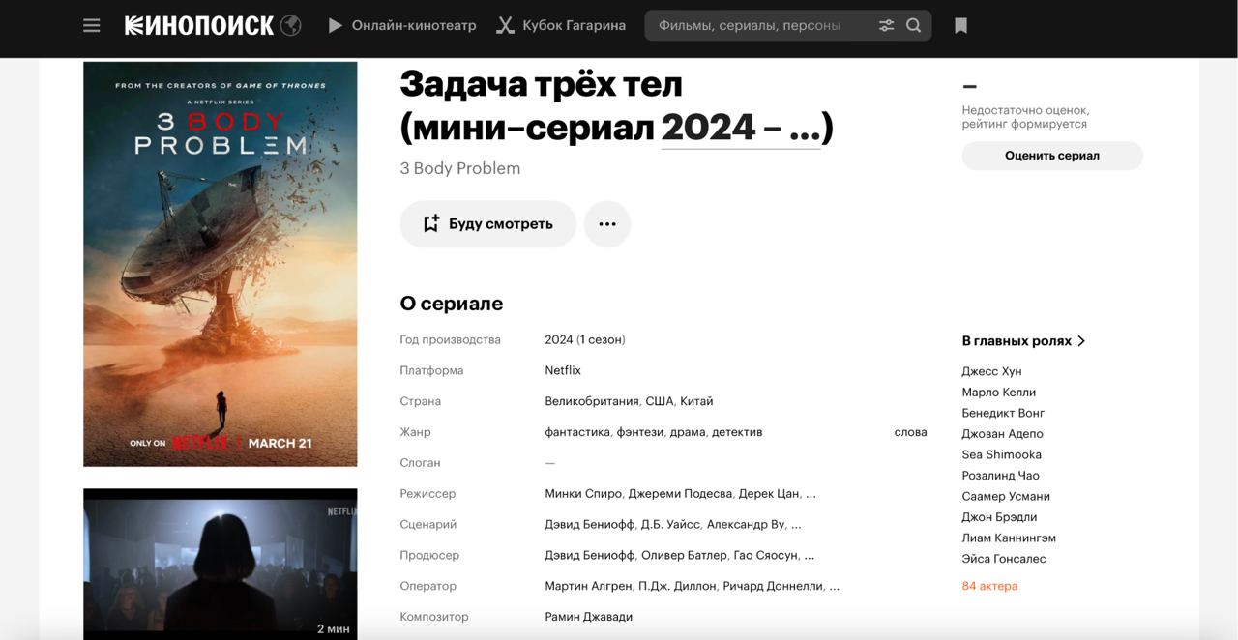Open the hamburger menu in header
The width and height of the screenshot is (1238, 640).
92,26
